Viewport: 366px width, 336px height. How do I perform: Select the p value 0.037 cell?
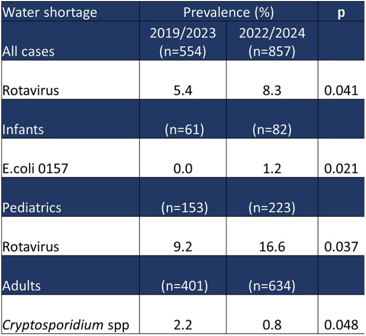341,236
